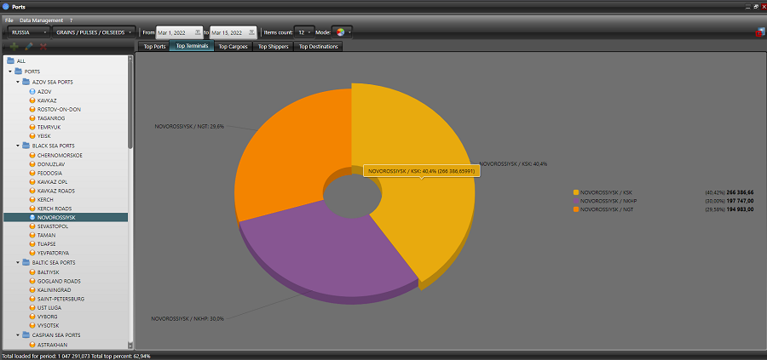Collapse the PORTS tree node

[x=9, y=71]
